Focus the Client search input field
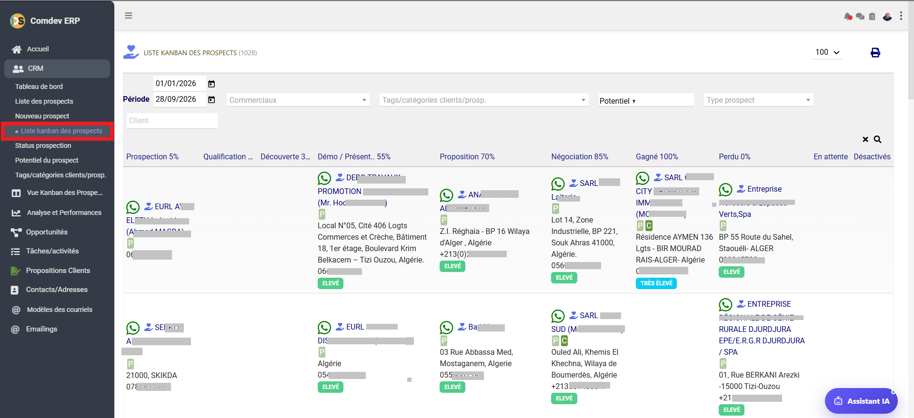The width and height of the screenshot is (914, 418). (x=172, y=121)
